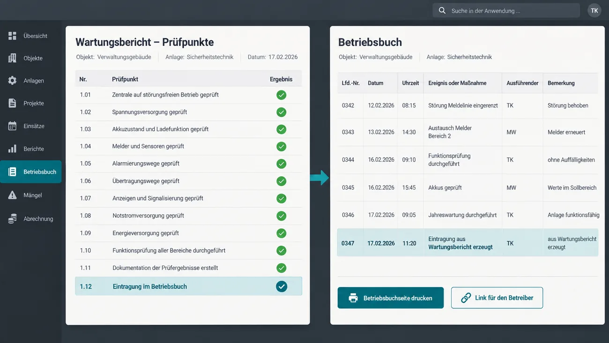Sort the Betriebsbuch by the Datum column header
Screen dimensions: 609x343
coord(375,83)
